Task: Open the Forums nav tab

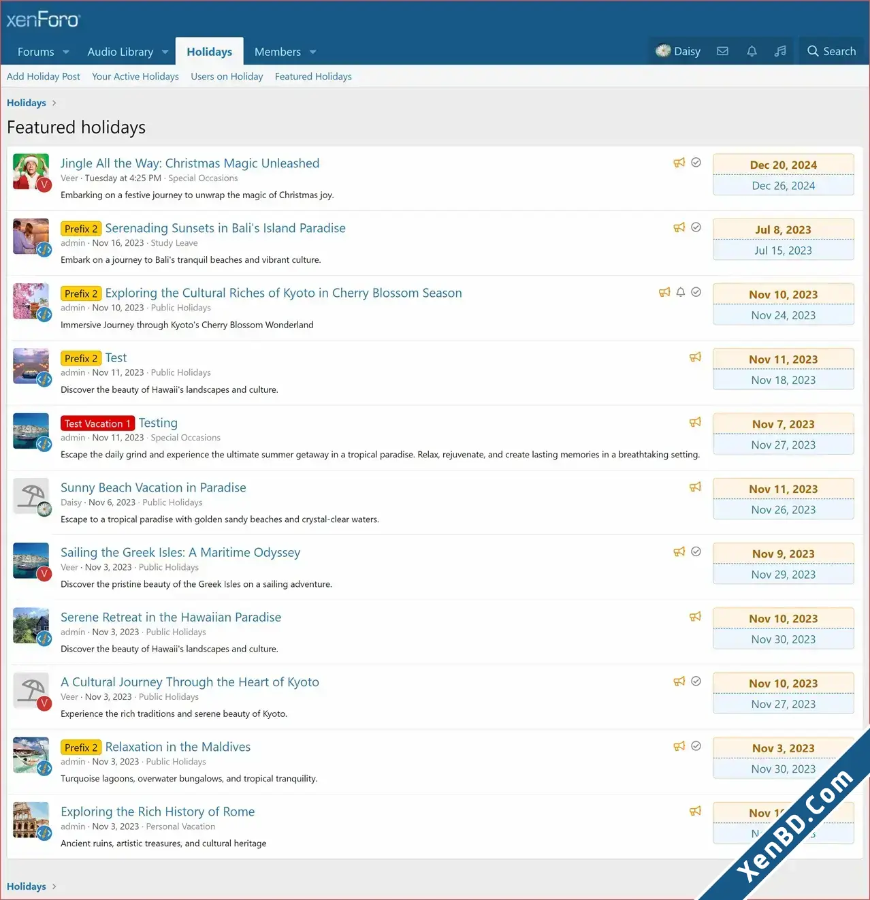Action: click(36, 52)
